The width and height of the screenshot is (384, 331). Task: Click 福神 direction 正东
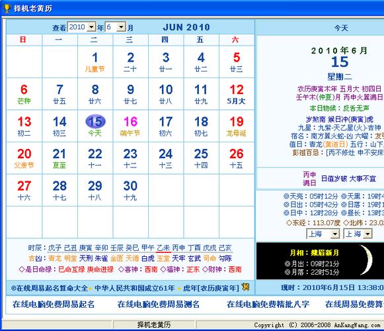pyautogui.click(x=193, y=269)
